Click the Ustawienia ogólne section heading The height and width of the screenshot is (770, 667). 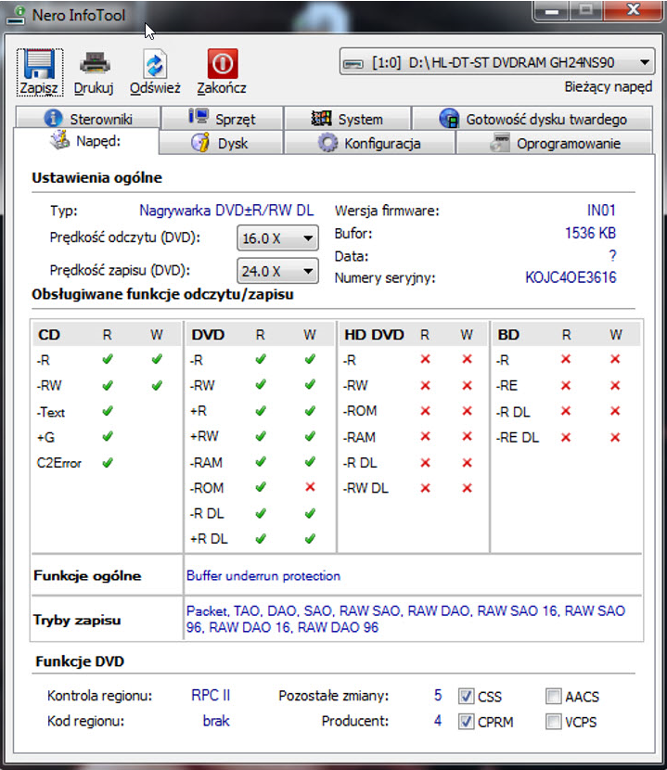[96, 177]
